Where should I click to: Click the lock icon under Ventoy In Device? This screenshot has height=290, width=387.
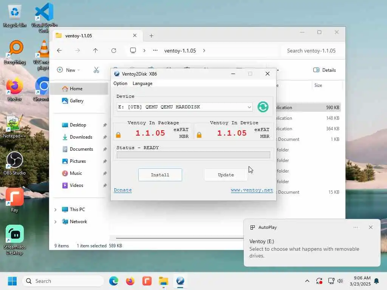[199, 135]
